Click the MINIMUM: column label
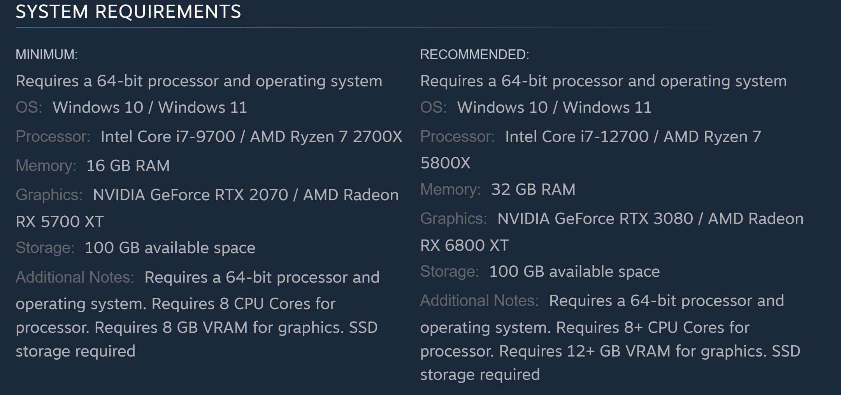This screenshot has height=395, width=841. (x=47, y=54)
